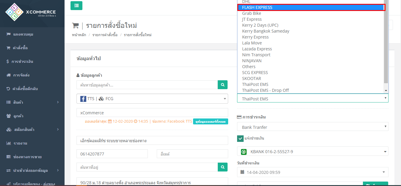Expand the สินค้า sidebar submenu
401x186 pixels.
click(58, 102)
